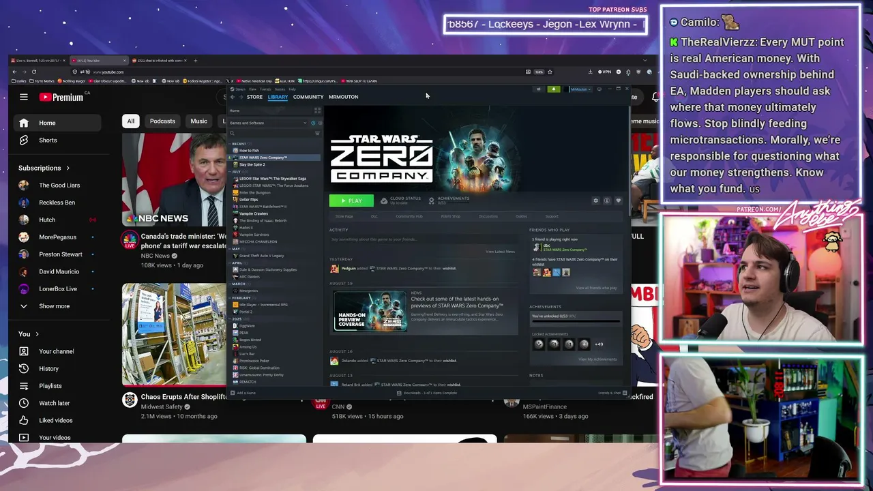Toggle the recent-activity clock filter in library

click(313, 123)
